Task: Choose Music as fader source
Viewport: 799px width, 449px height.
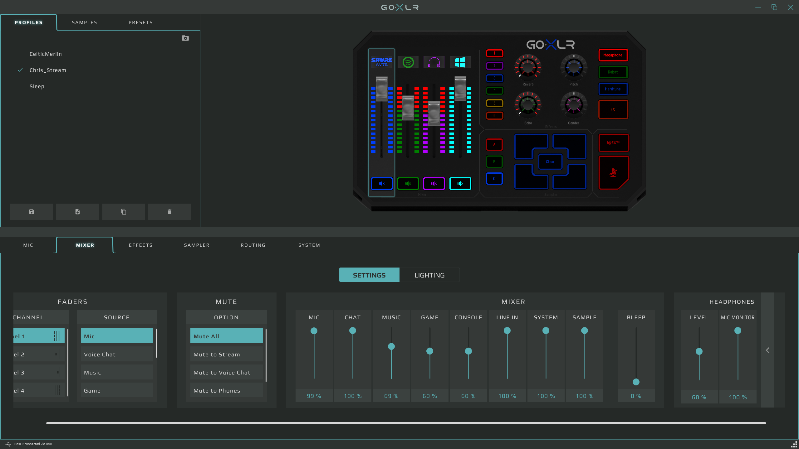Action: pyautogui.click(x=117, y=373)
